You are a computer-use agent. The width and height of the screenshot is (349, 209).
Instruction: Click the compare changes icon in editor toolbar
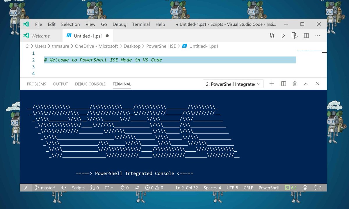pyautogui.click(x=272, y=36)
